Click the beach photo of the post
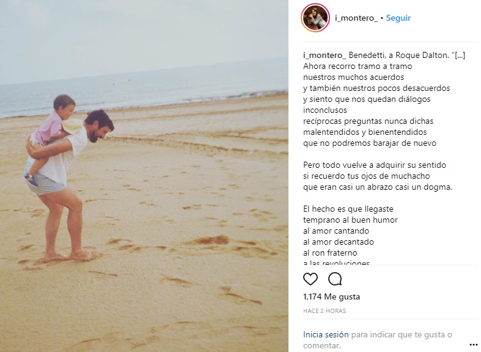481x352 pixels. pos(144,176)
